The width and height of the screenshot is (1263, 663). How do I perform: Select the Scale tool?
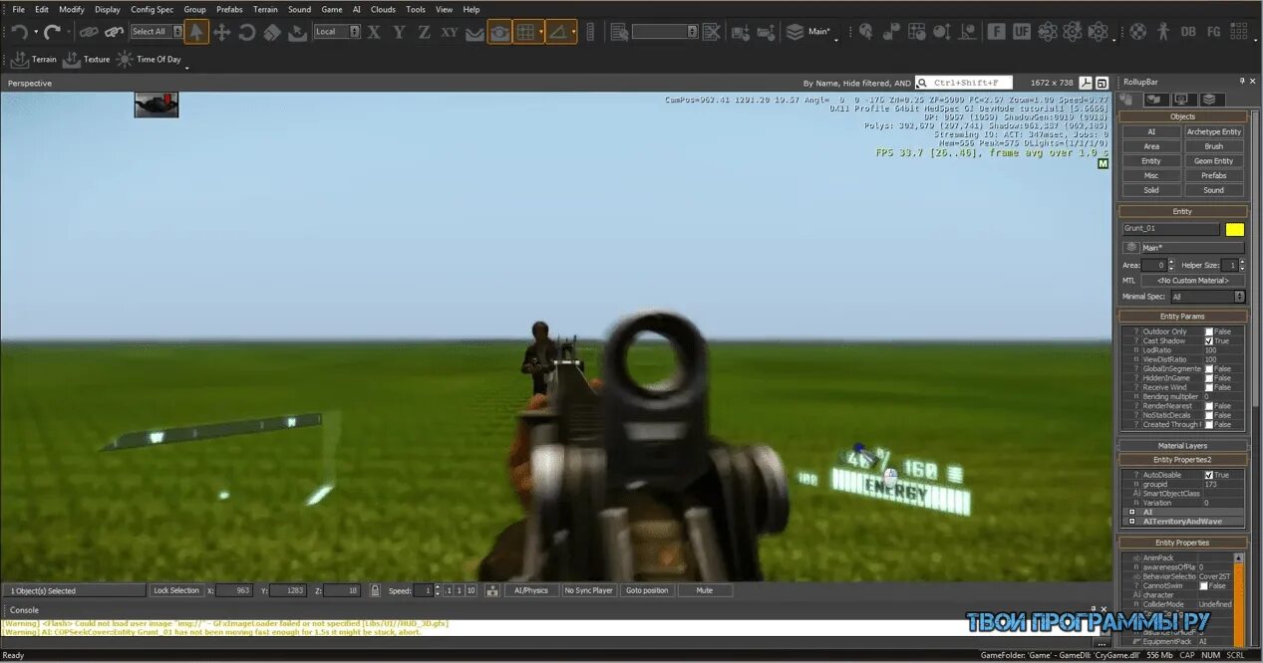272,32
